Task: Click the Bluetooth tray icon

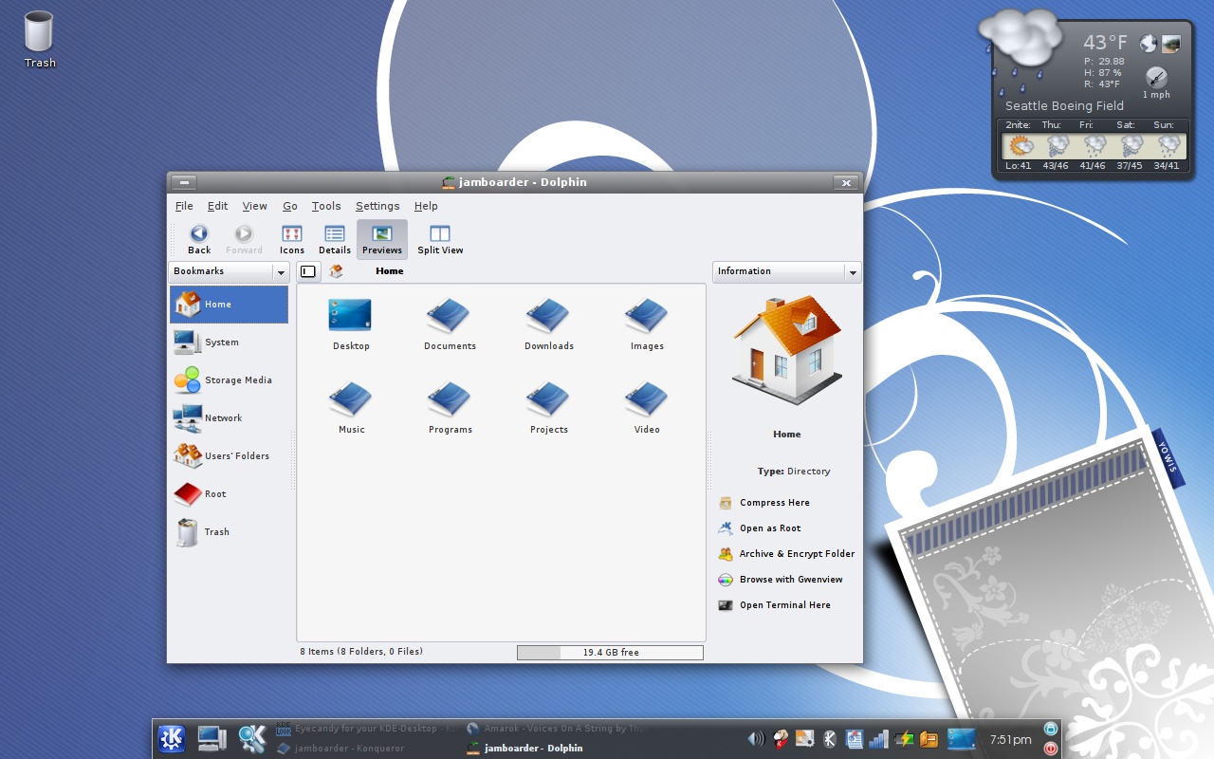Action: pyautogui.click(x=830, y=739)
